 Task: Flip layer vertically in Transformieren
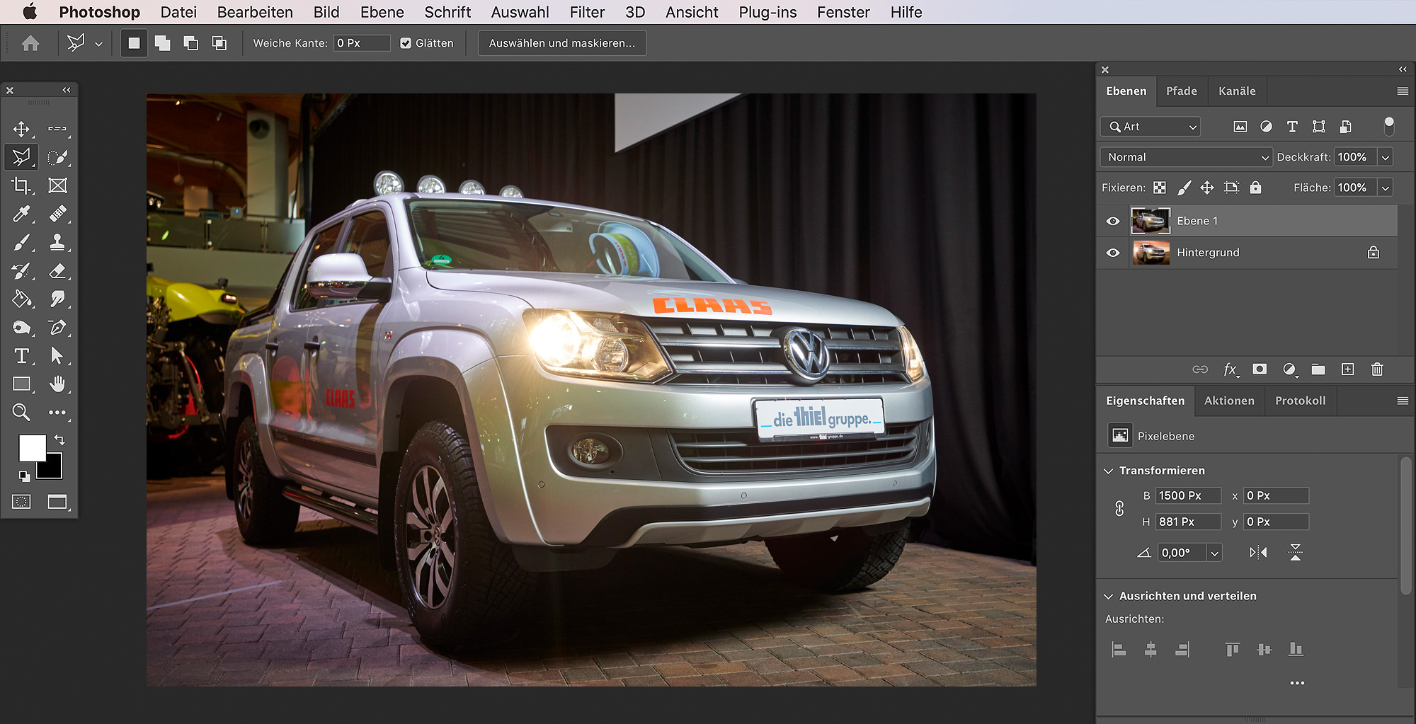[x=1296, y=553]
